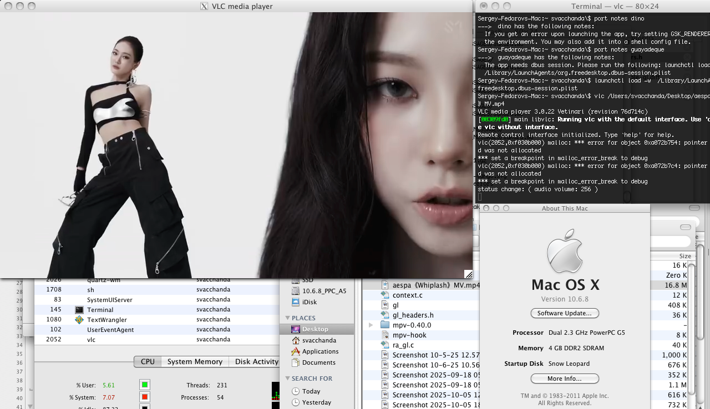Click the green % User color swatch

point(145,385)
